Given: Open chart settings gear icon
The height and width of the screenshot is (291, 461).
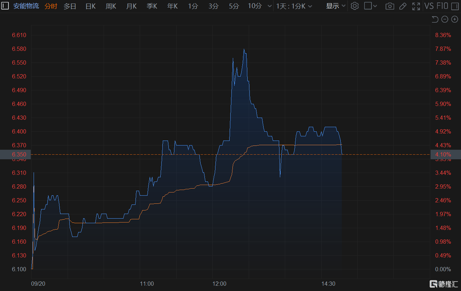Looking at the screenshot, I should [x=355, y=6].
